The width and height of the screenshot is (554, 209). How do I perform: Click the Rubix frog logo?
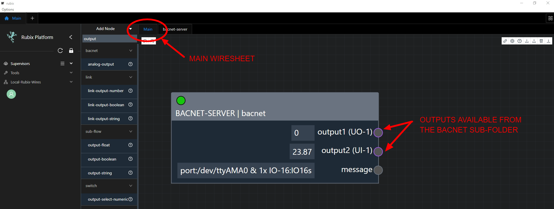tap(12, 37)
